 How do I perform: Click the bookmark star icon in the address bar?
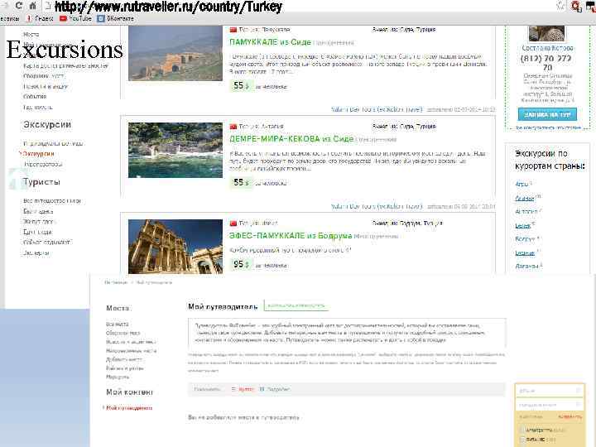coord(560,5)
